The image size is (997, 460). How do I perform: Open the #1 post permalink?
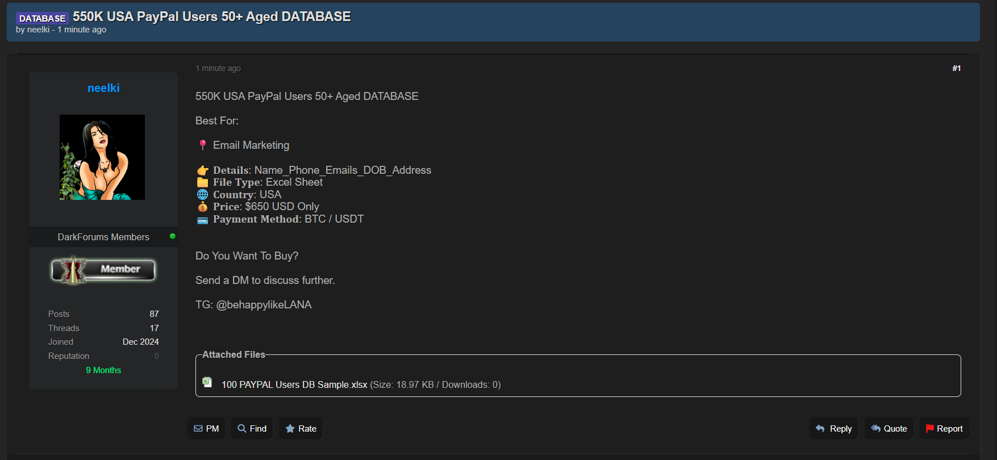click(x=956, y=68)
